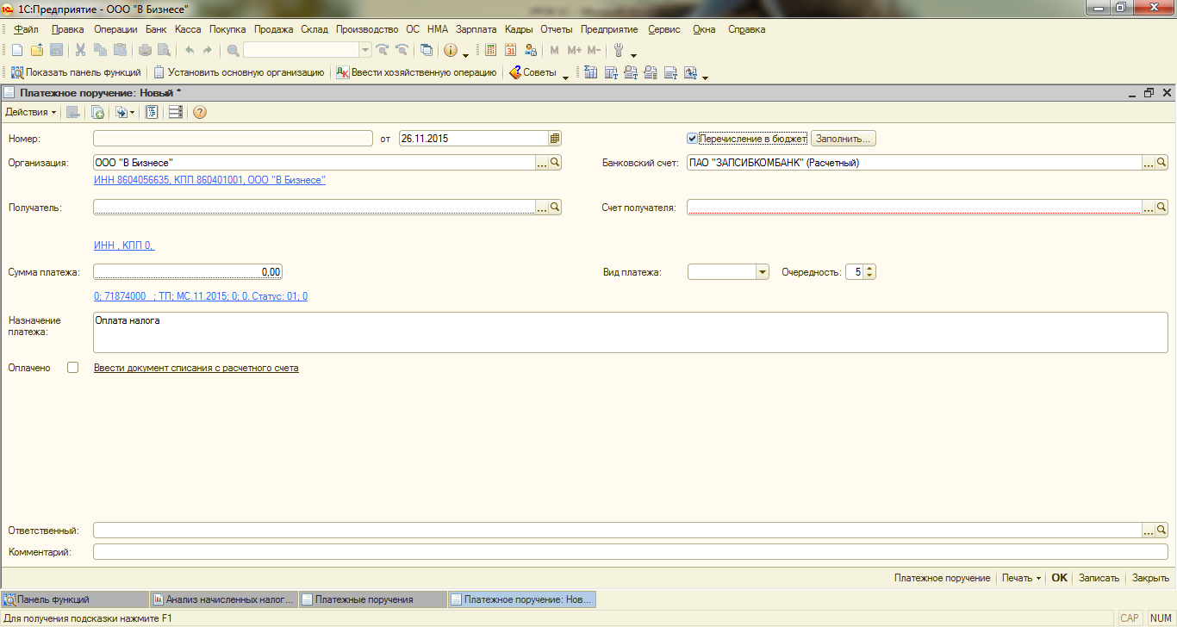The width and height of the screenshot is (1177, 627).
Task: Click the New document icon in toolbar
Action: 17,50
